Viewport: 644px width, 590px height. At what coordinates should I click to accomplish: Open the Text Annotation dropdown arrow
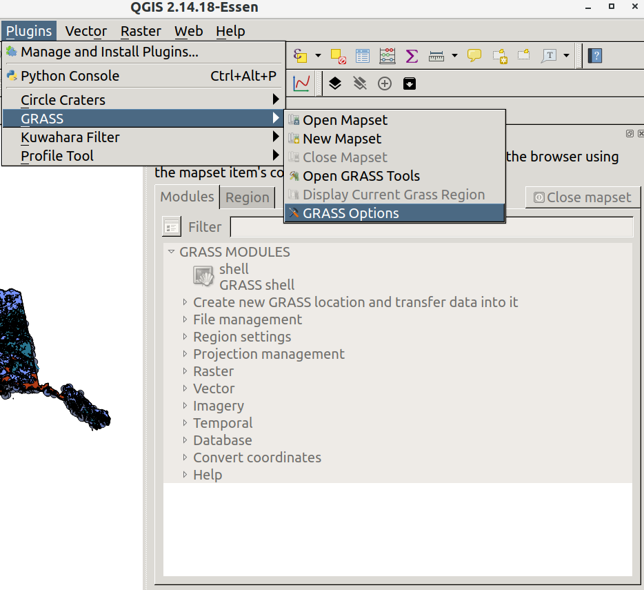point(566,55)
